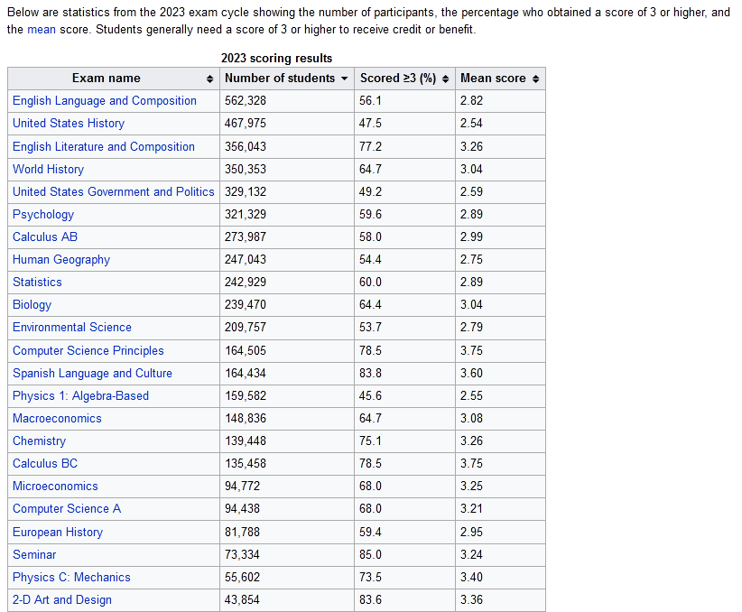Viewport: 742px width, 612px height.
Task: Open the Calculus AB link
Action: click(x=45, y=237)
